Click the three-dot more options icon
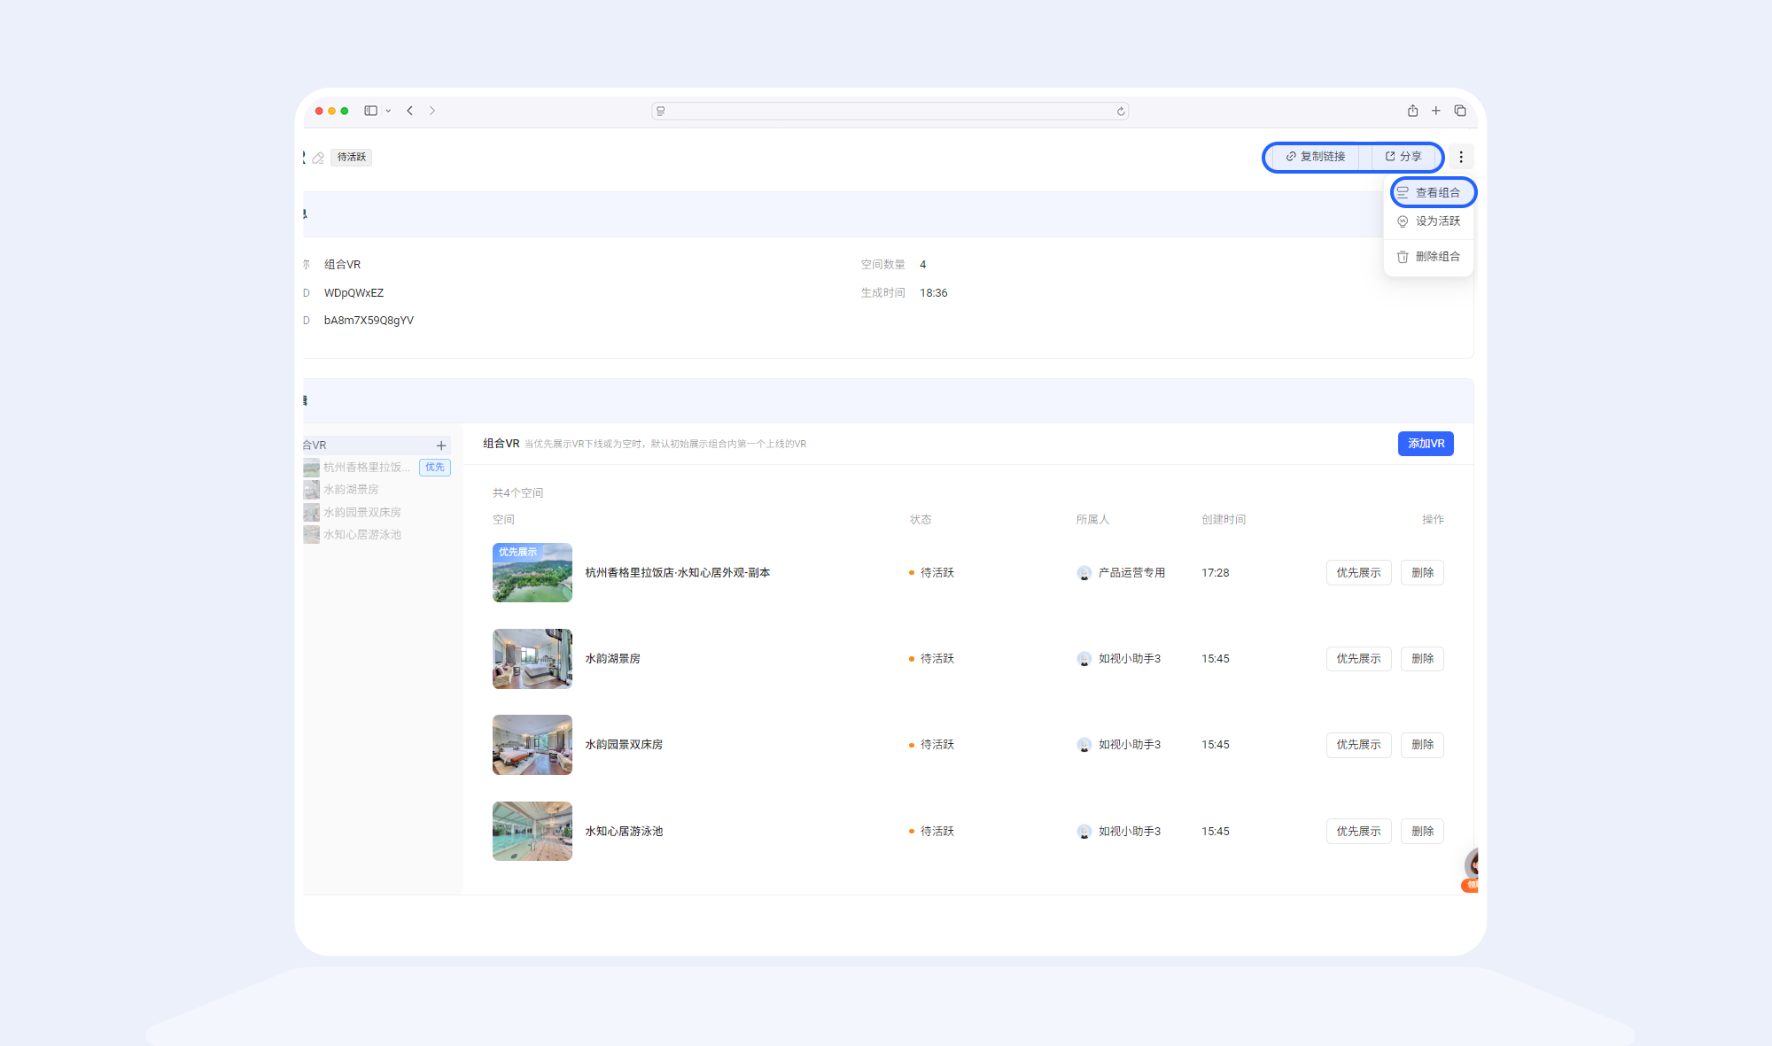 pyautogui.click(x=1461, y=157)
